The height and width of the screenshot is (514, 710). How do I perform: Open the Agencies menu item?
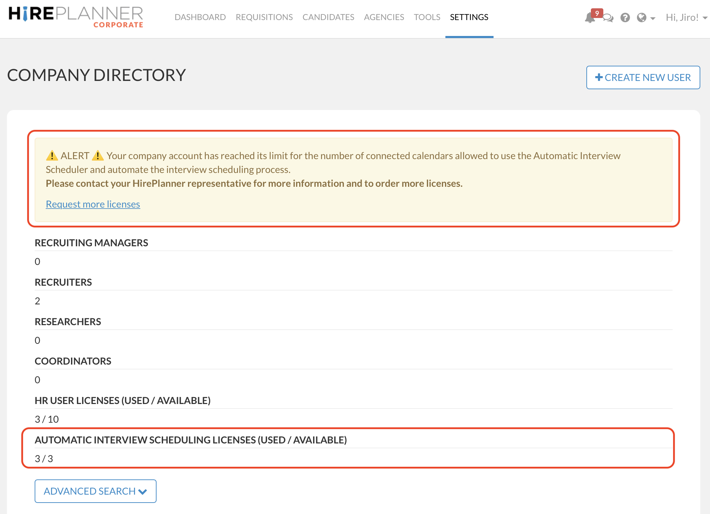pos(384,17)
